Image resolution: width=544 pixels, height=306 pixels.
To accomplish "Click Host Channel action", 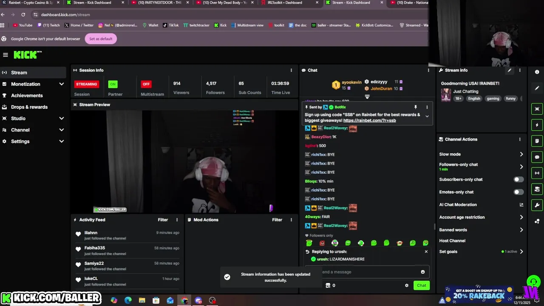I will (x=452, y=241).
